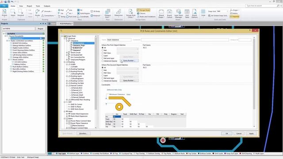The image size is (283, 159).
Task: Expand the Short-Circuit rule category
Action: point(67,53)
